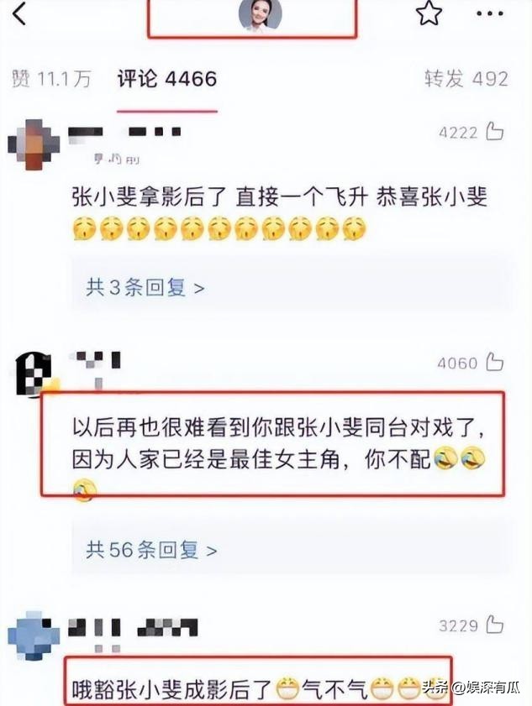
Task: Open third commenter's blue avatar
Action: (x=34, y=635)
